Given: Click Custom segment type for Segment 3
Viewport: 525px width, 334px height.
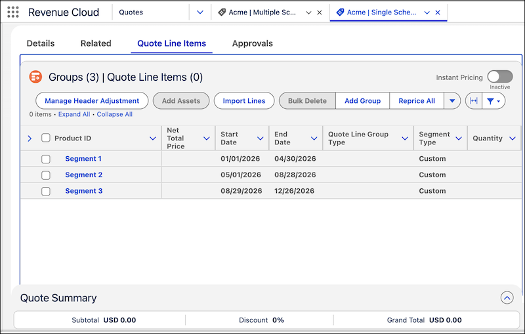Looking at the screenshot, I should pos(432,191).
